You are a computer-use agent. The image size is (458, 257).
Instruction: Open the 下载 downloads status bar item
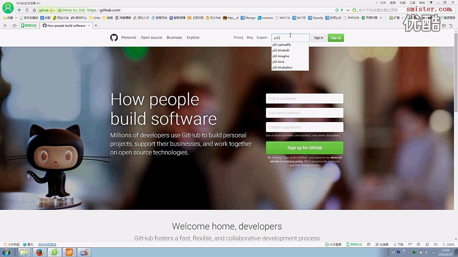click(399, 245)
